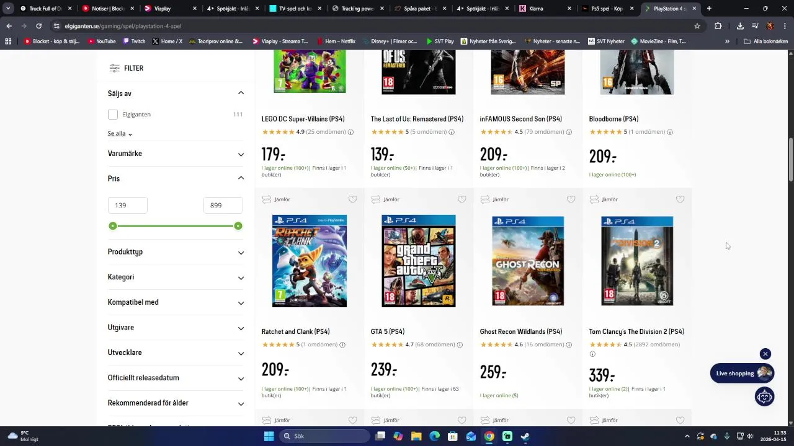794x446 pixels.
Task: Click info icon beside GTA 5 reviews
Action: point(460,345)
